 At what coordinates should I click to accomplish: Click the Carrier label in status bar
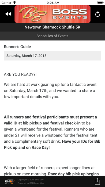tap(6, 3)
